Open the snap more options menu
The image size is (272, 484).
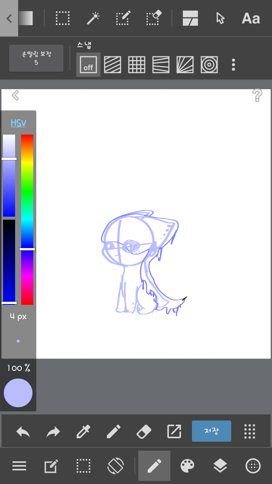[233, 65]
